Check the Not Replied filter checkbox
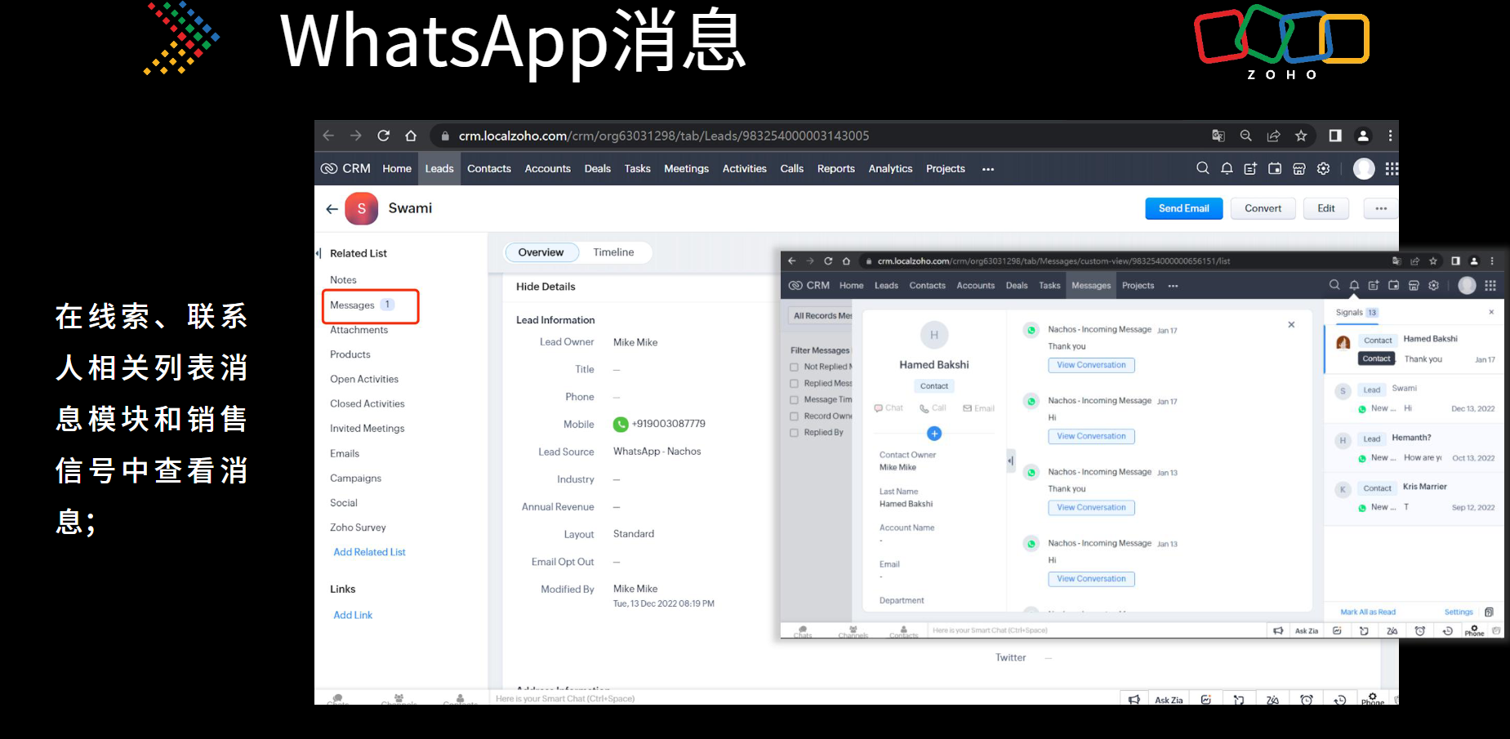The image size is (1510, 739). point(794,367)
